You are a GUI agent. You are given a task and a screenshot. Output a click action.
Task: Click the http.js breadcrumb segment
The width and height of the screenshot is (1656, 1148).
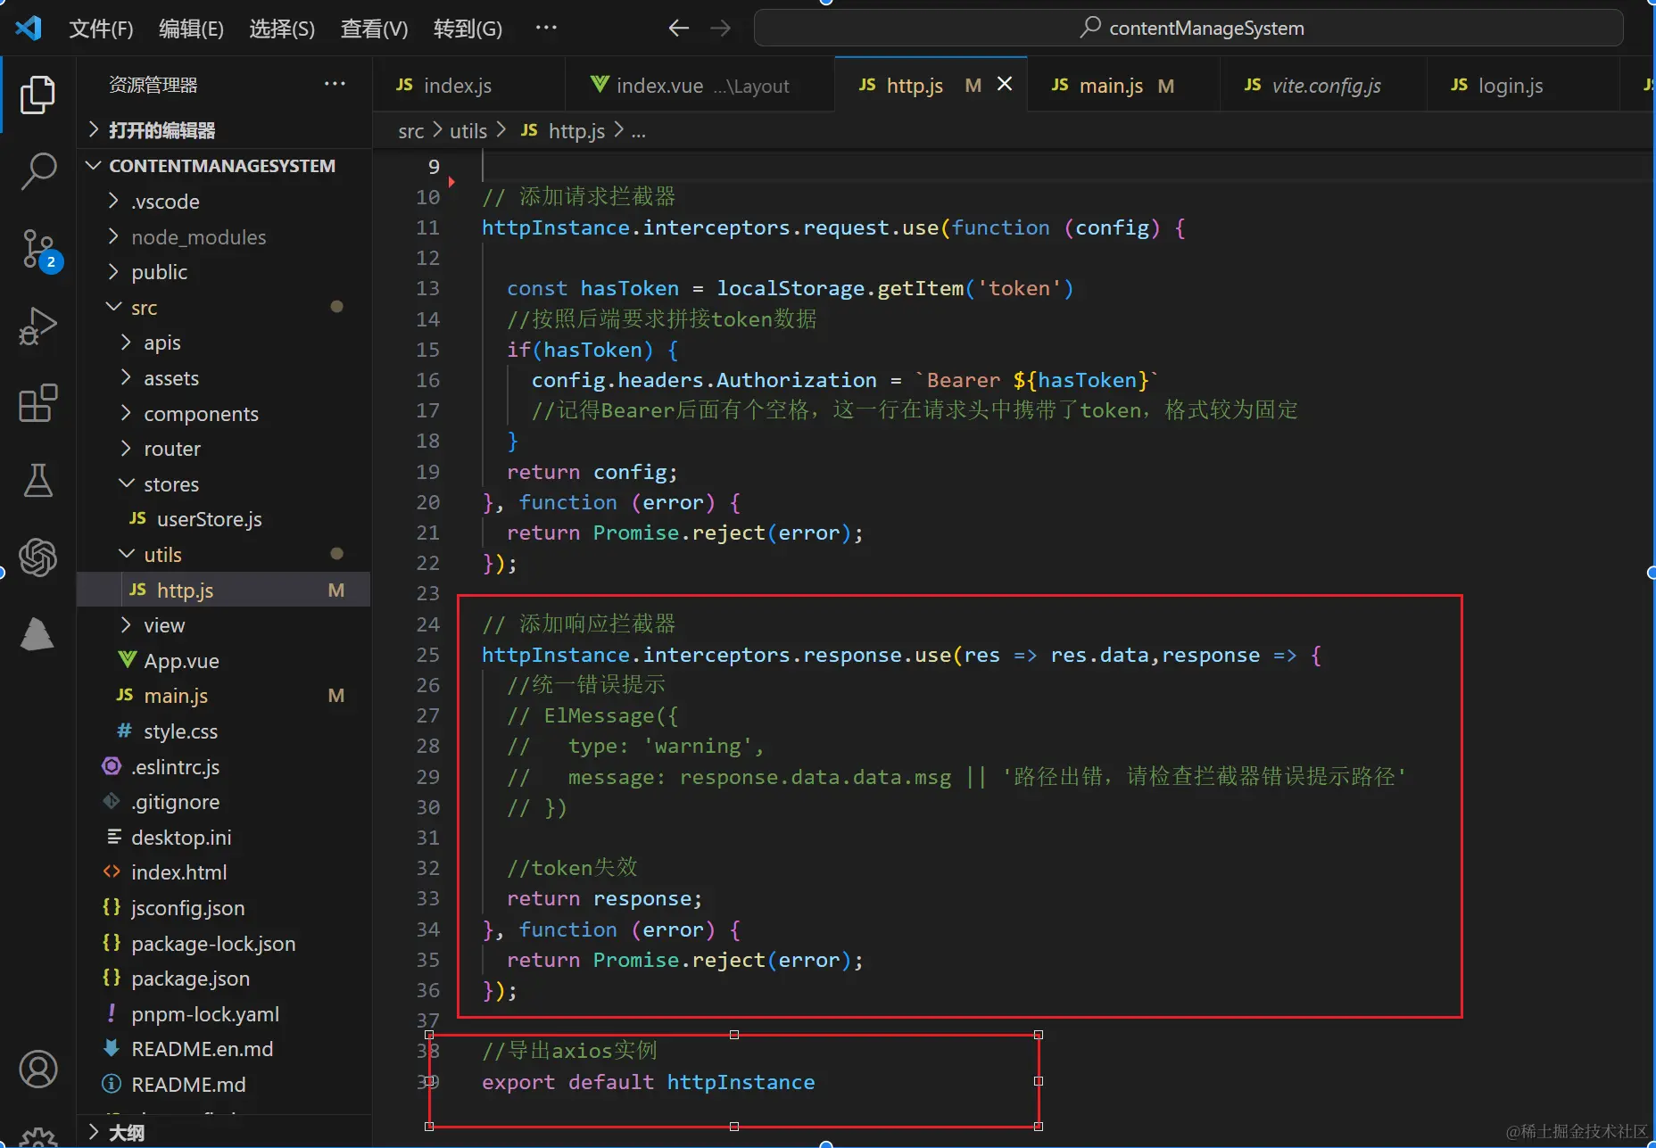(x=564, y=131)
